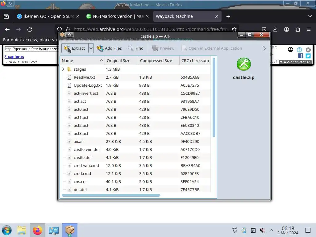Click the castle.zip archive icon
Screen dimensions: 316x237
(x=244, y=64)
